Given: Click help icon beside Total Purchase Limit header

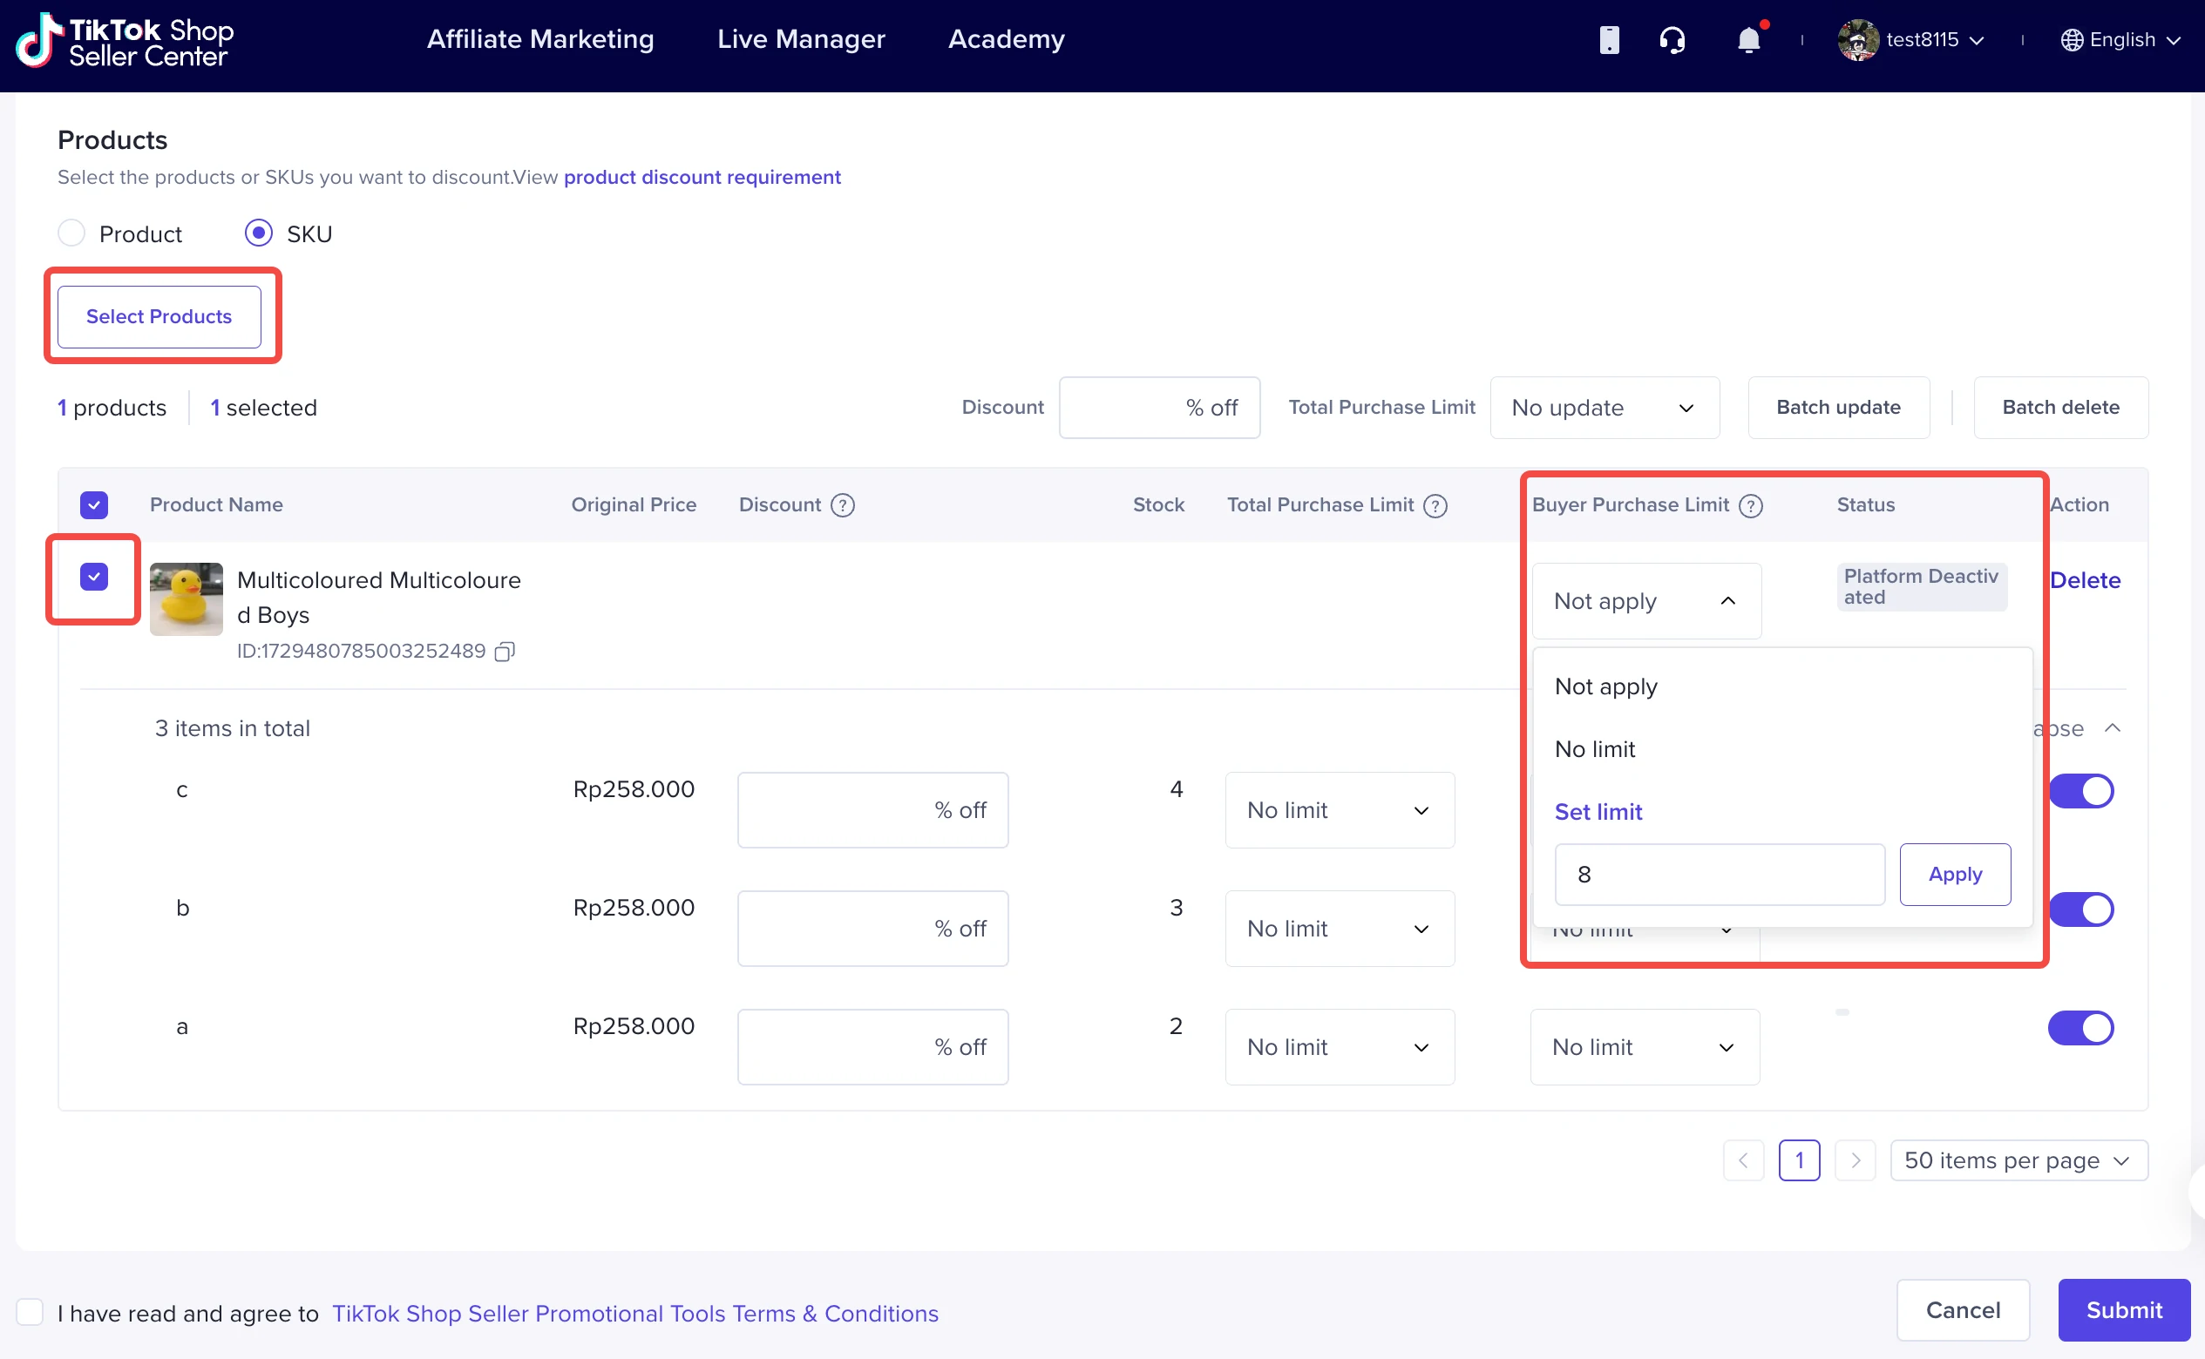Looking at the screenshot, I should 1435,505.
